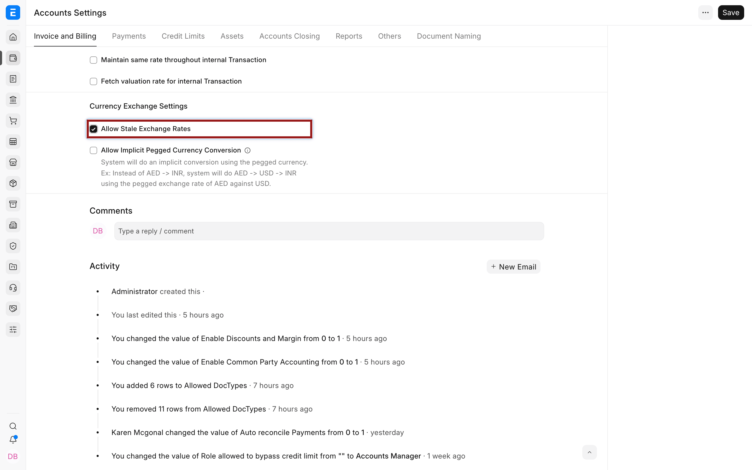Check Fetch valuation rate for internal Transaction
This screenshot has height=470, width=752.
[x=93, y=81]
